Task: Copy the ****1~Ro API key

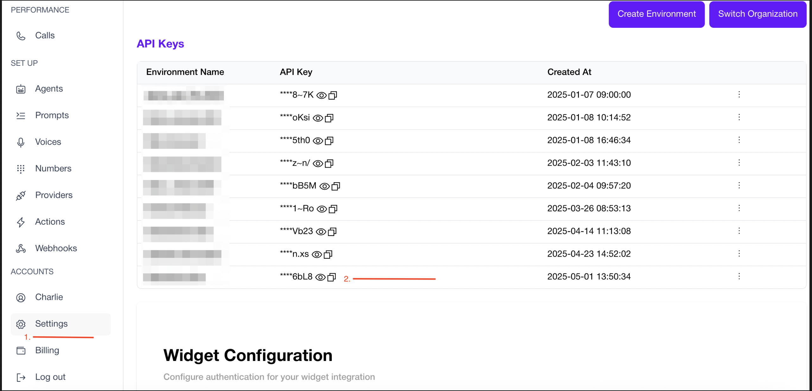Action: tap(333, 209)
